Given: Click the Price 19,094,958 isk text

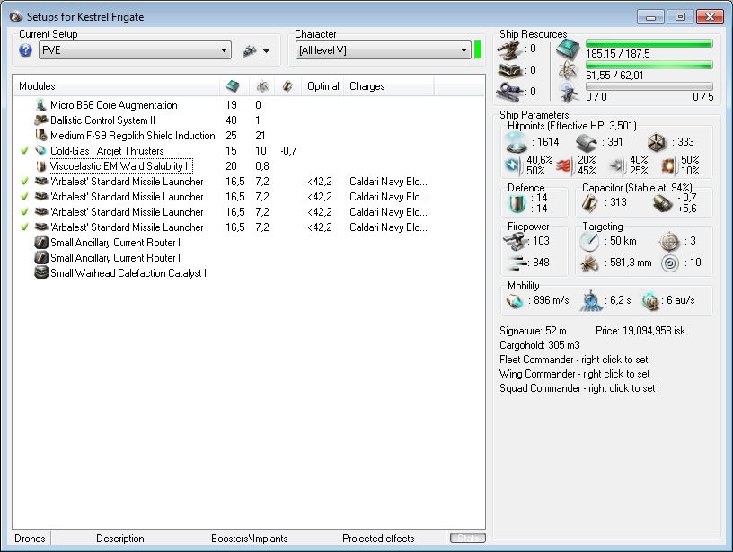Looking at the screenshot, I should coord(640,331).
